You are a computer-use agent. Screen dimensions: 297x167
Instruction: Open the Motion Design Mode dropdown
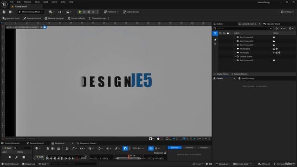(x=31, y=12)
